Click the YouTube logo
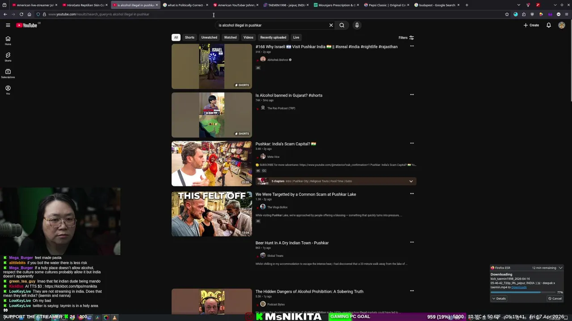This screenshot has width=572, height=321. pyautogui.click(x=27, y=25)
